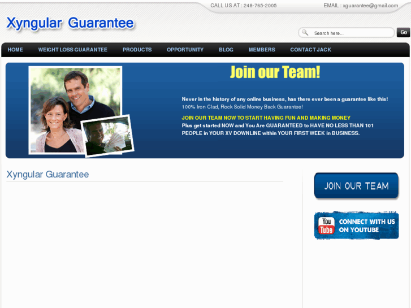
Task: Select the Opportunity menu item
Action: pos(185,50)
